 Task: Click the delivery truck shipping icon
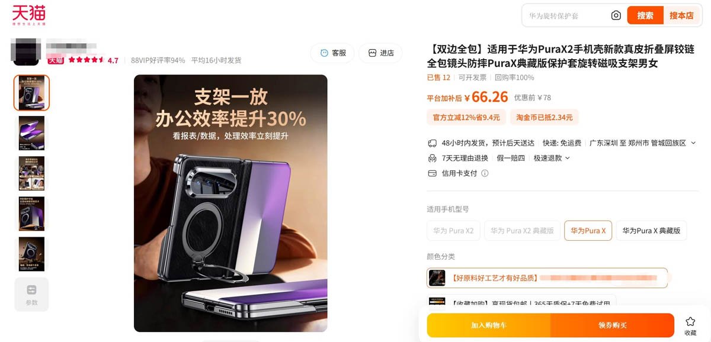tap(432, 143)
